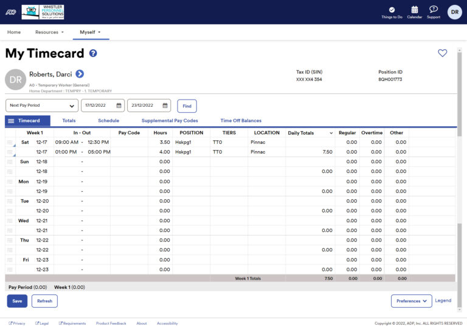
Task: Open the Calendar icon in header
Action: point(414,10)
